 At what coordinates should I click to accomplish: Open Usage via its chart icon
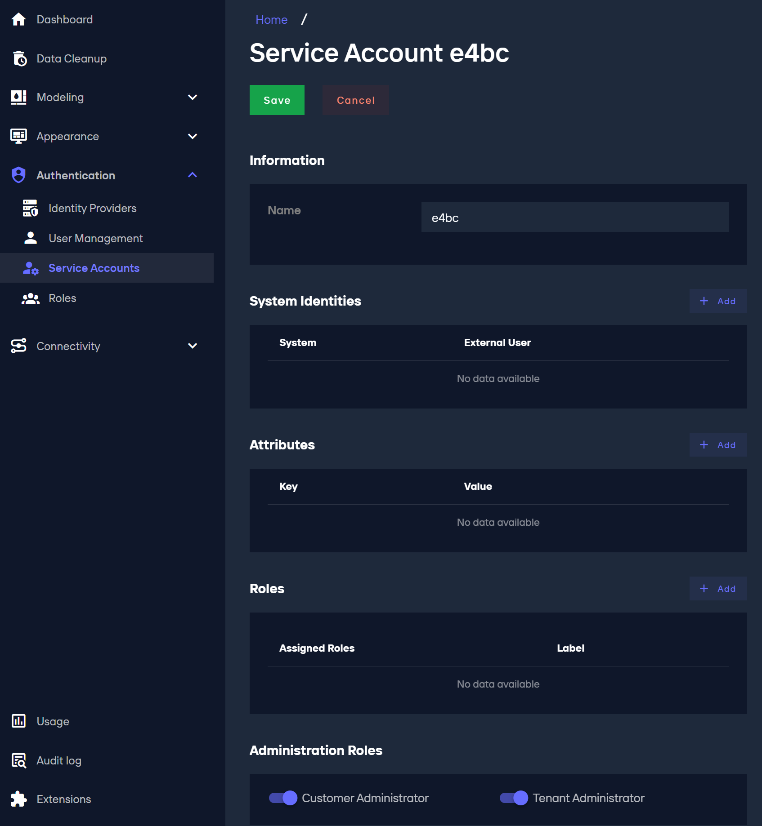pyautogui.click(x=18, y=721)
